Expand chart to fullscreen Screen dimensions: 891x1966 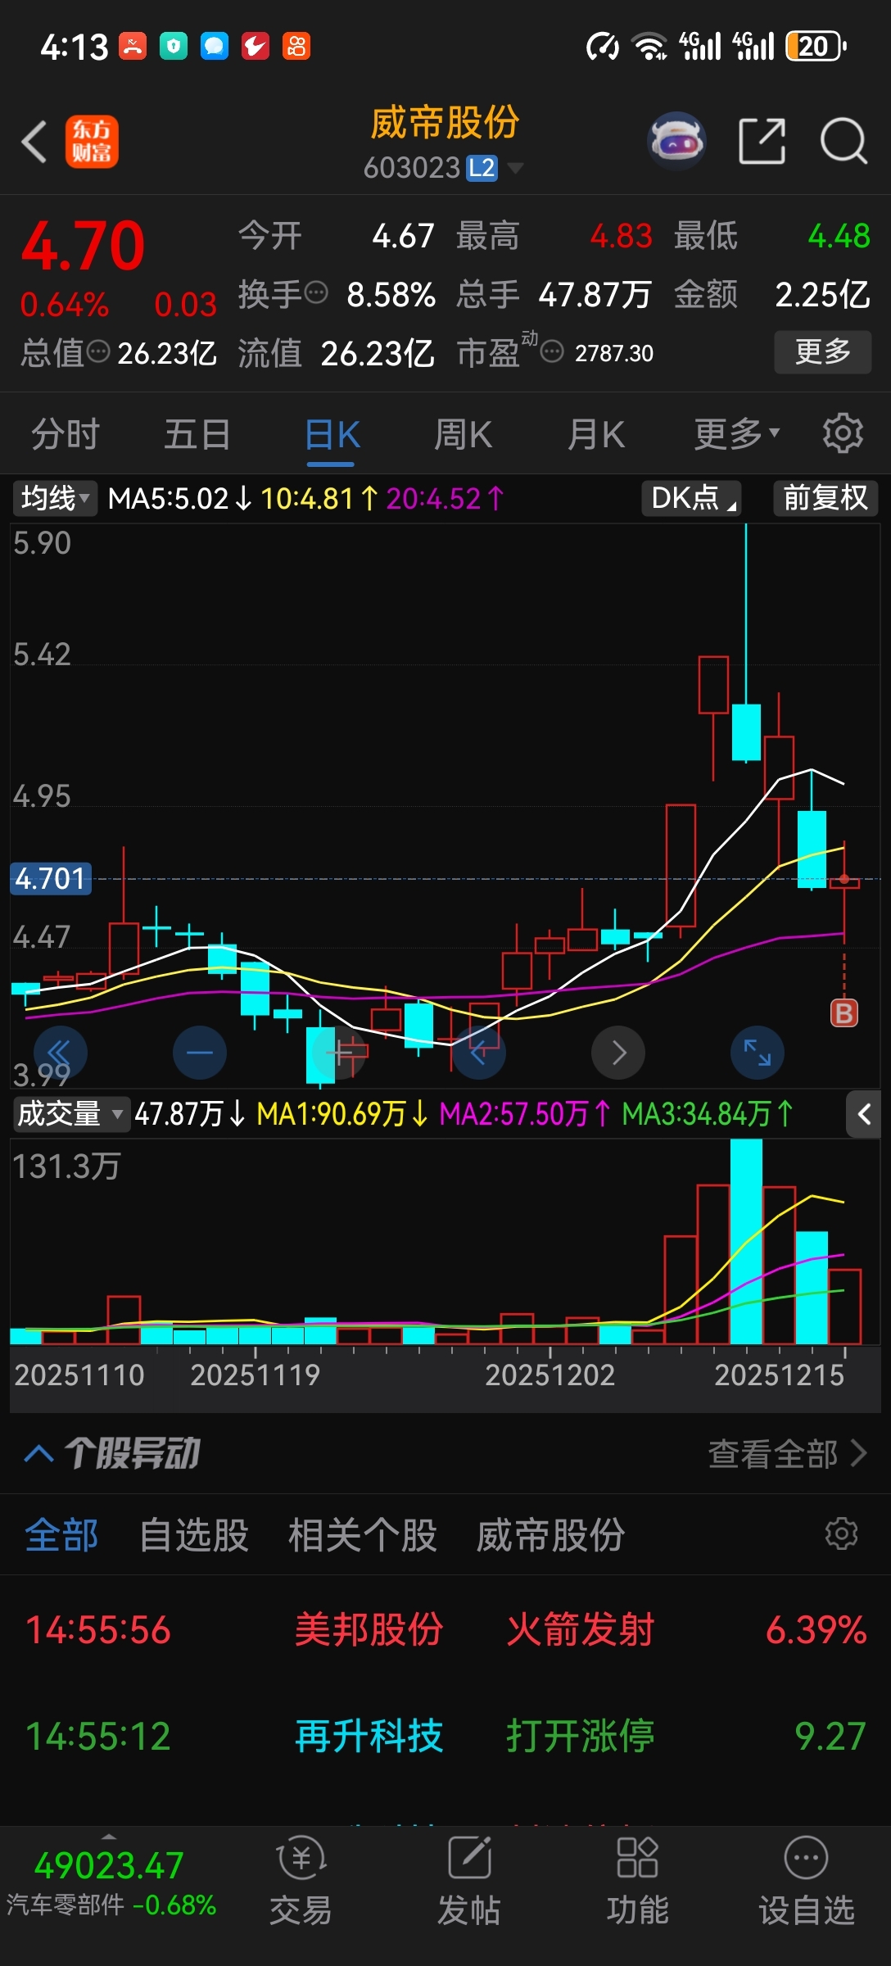(758, 1052)
